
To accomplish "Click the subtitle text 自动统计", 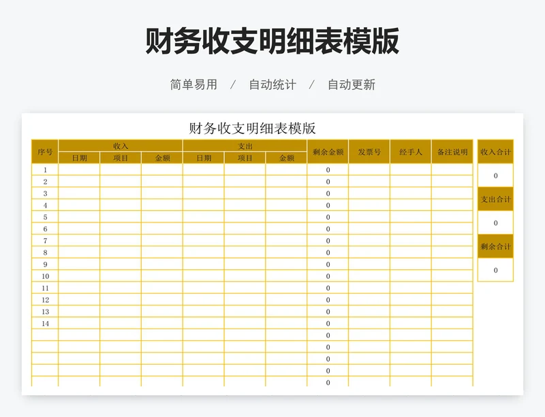I will pos(272,85).
